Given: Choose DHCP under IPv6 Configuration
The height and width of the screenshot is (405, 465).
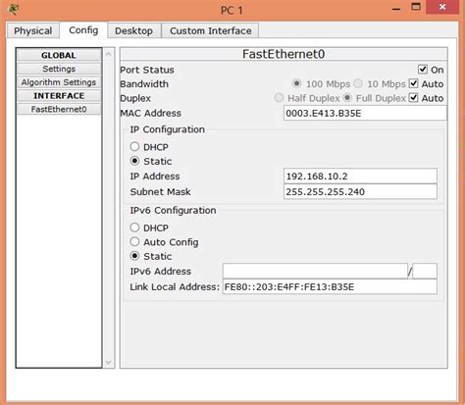Looking at the screenshot, I should tap(134, 228).
